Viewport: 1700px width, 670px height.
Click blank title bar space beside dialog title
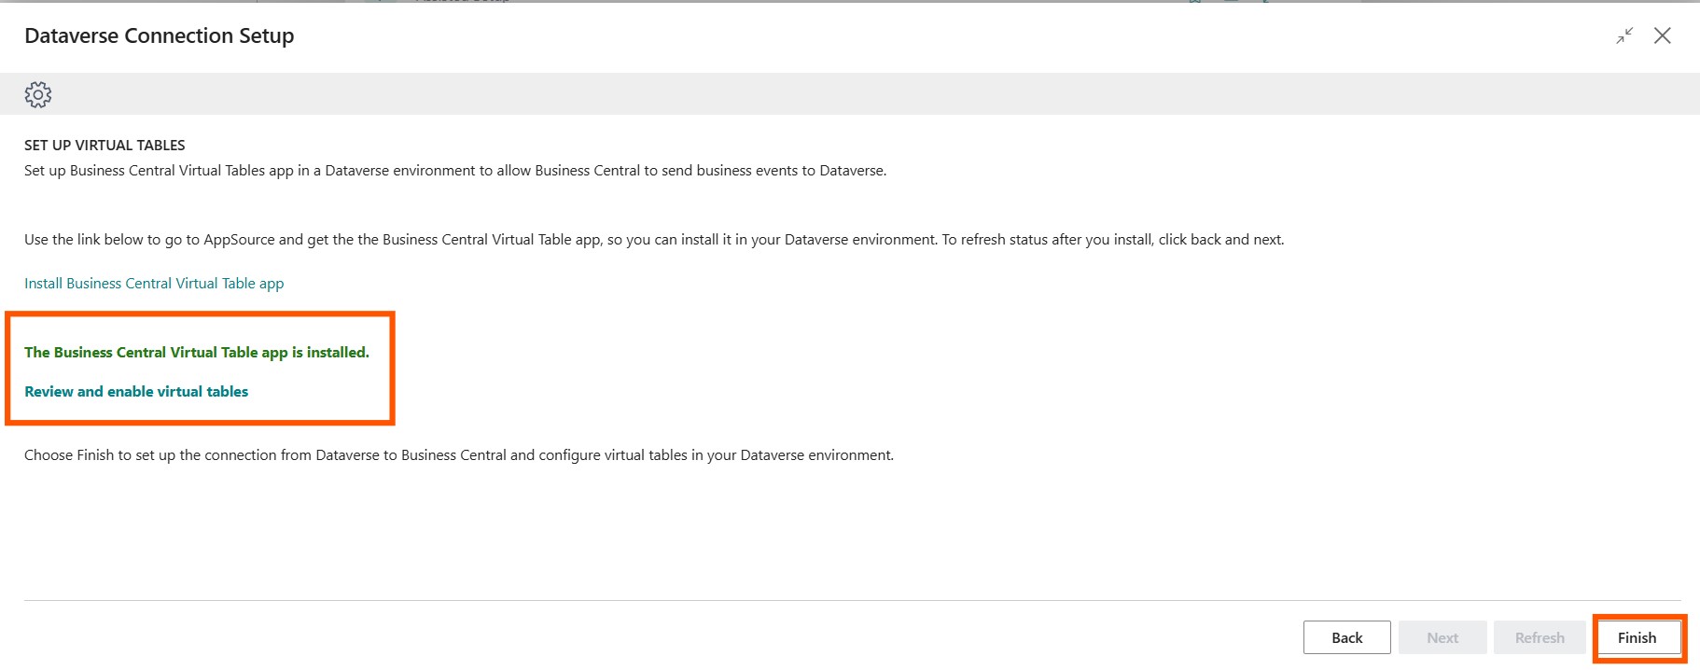pyautogui.click(x=933, y=35)
